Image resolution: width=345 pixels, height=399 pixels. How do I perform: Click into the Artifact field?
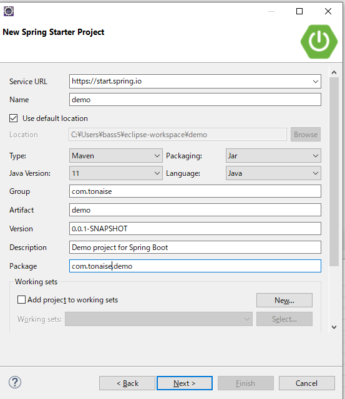pyautogui.click(x=195, y=210)
